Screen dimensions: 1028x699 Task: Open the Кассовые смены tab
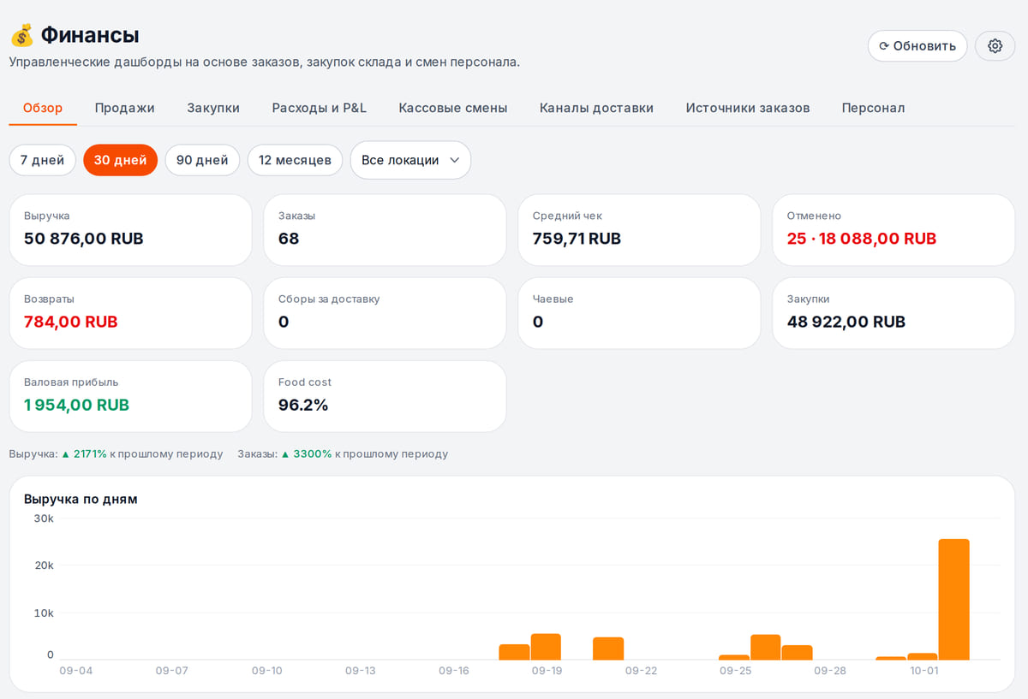[453, 108]
